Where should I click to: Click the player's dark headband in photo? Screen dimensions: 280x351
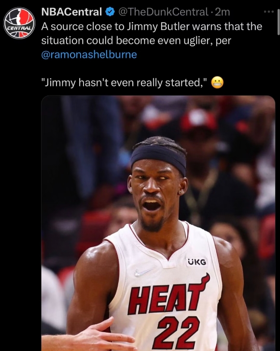[158, 158]
